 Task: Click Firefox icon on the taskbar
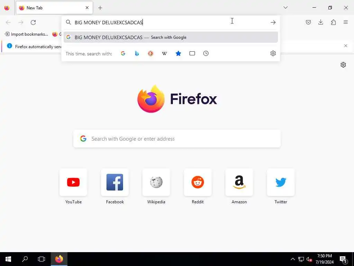click(59, 259)
